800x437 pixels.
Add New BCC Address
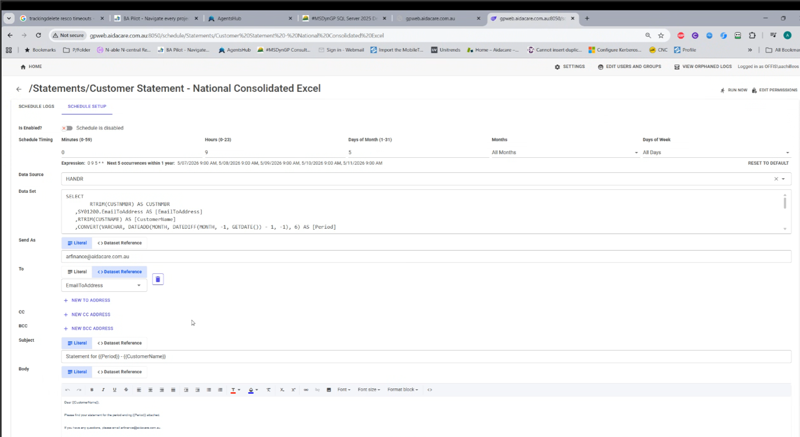pyautogui.click(x=88, y=328)
